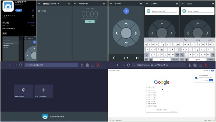This screenshot has width=216, height=122.
Task: Refresh device list on 連線至 Android TV screen
Action: pos(69,4)
